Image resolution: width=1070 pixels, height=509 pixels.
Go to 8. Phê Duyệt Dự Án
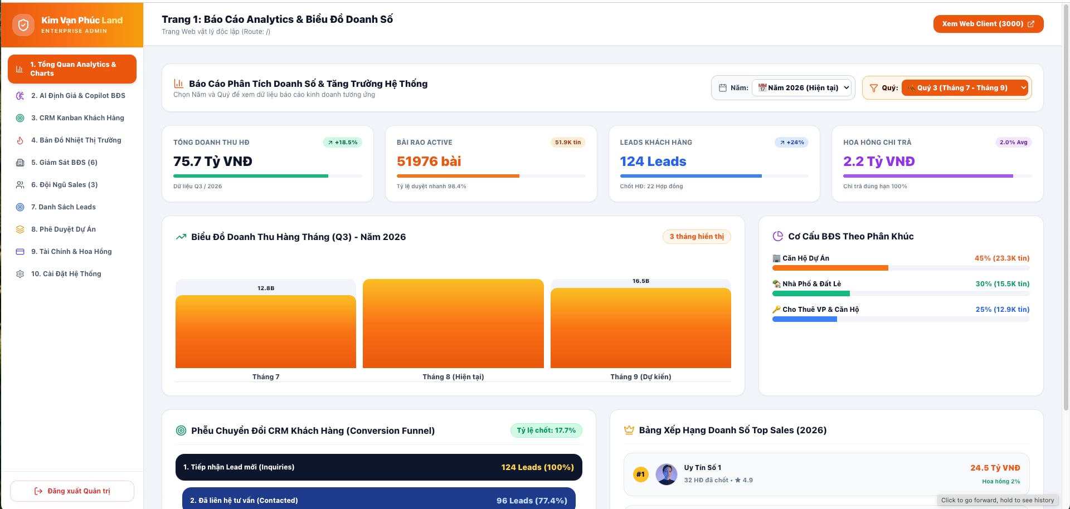tap(72, 229)
